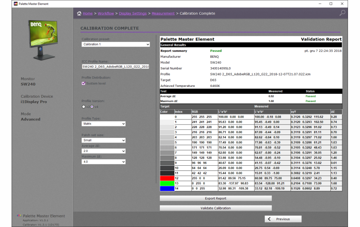Click the Passed report summary status

[216, 51]
